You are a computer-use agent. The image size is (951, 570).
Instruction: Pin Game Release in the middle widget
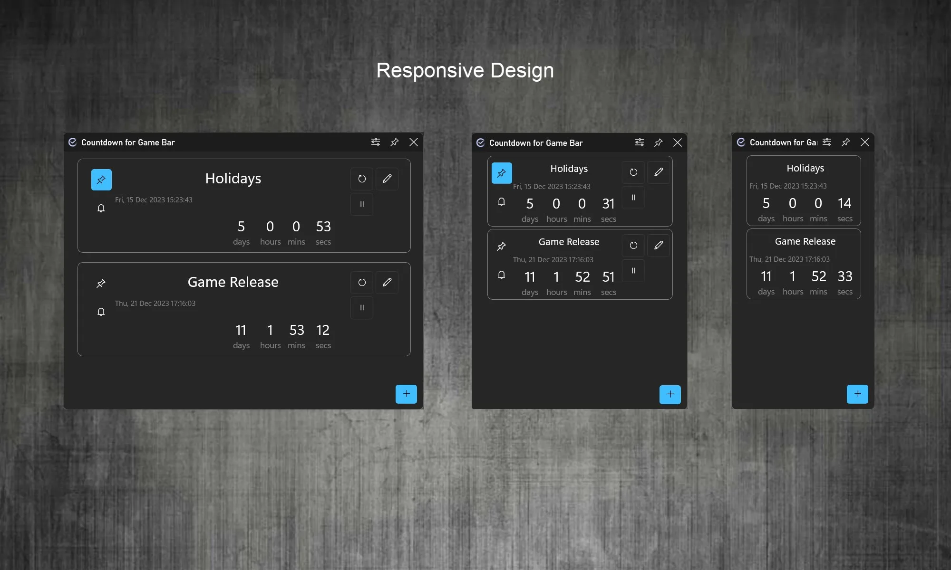pyautogui.click(x=502, y=246)
